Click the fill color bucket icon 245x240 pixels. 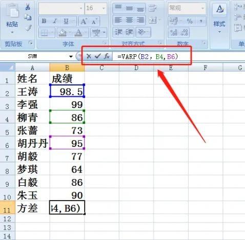[x=63, y=33]
